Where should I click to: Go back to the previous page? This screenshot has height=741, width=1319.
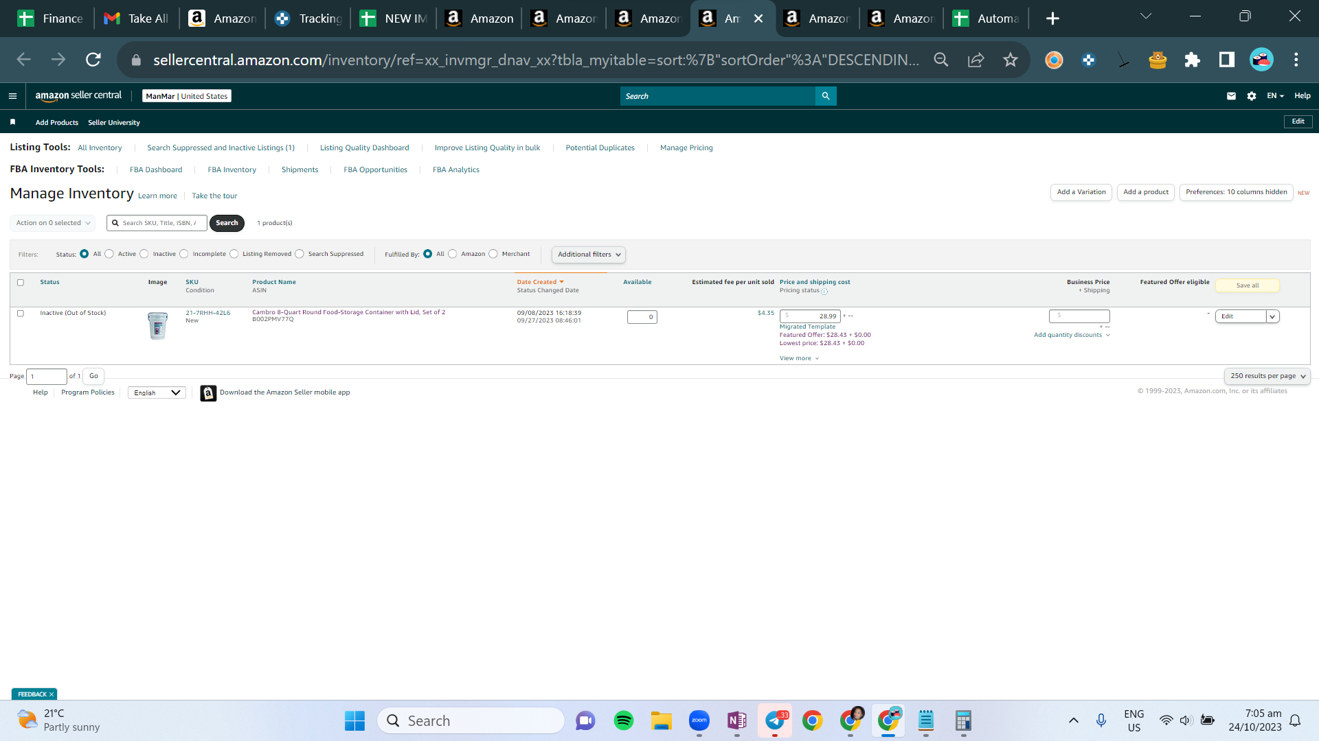(24, 60)
